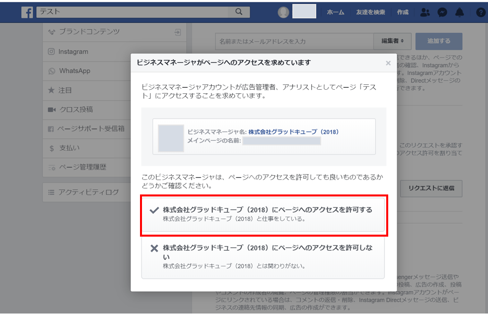The image size is (488, 316).
Task: Close the business manager access dialog
Action: [x=388, y=63]
